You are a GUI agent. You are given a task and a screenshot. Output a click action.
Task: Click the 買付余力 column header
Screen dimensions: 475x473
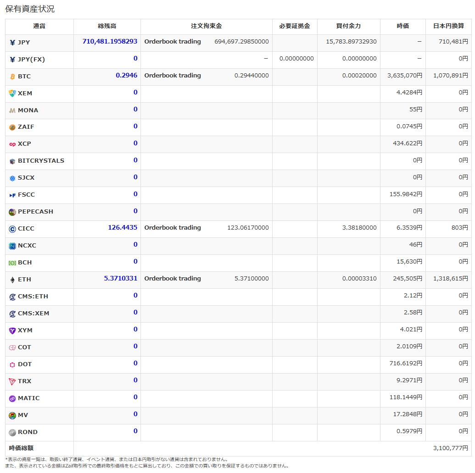(348, 26)
